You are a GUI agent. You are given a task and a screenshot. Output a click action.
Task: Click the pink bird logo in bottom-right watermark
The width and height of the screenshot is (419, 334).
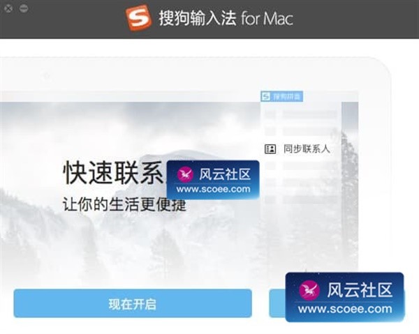point(309,290)
